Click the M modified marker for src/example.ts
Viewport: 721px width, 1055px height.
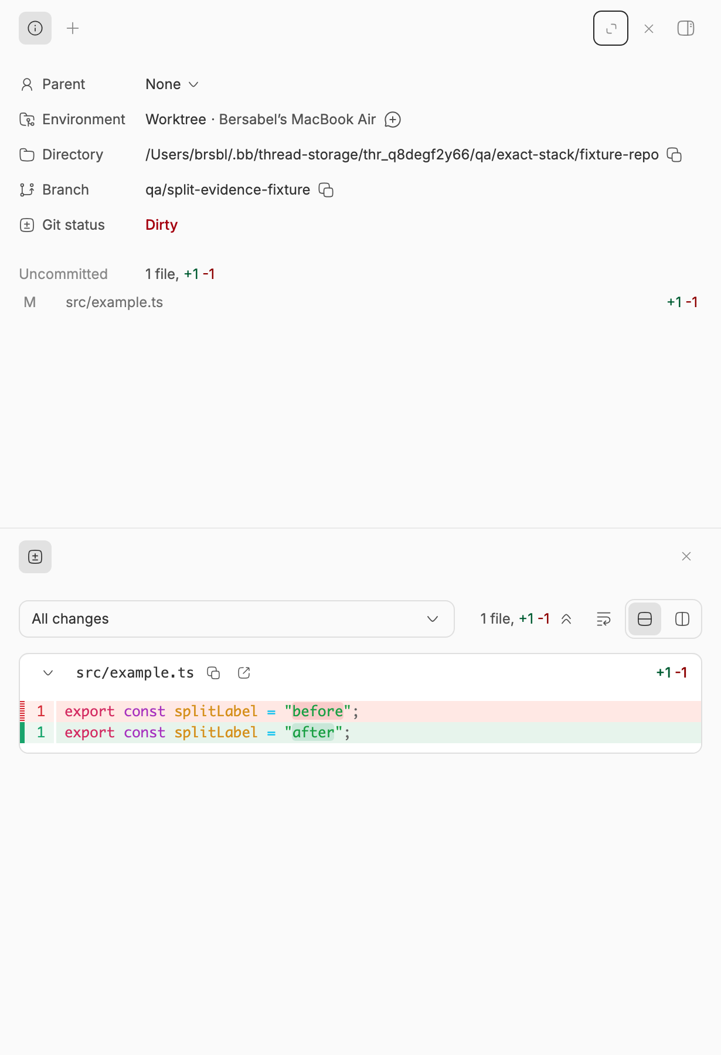[30, 302]
